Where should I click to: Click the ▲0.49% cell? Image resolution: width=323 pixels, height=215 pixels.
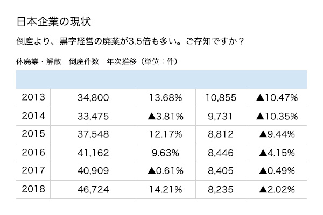click(x=277, y=171)
